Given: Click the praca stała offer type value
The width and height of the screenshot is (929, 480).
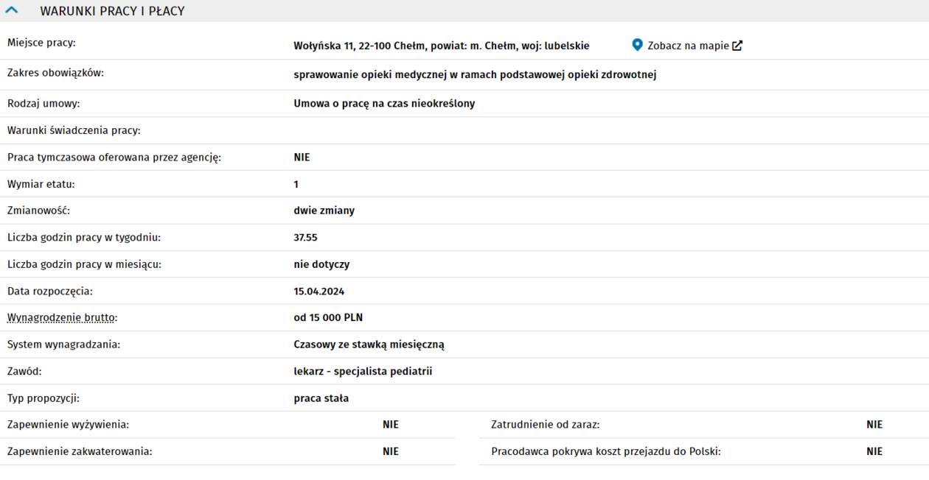Looking at the screenshot, I should (x=321, y=398).
